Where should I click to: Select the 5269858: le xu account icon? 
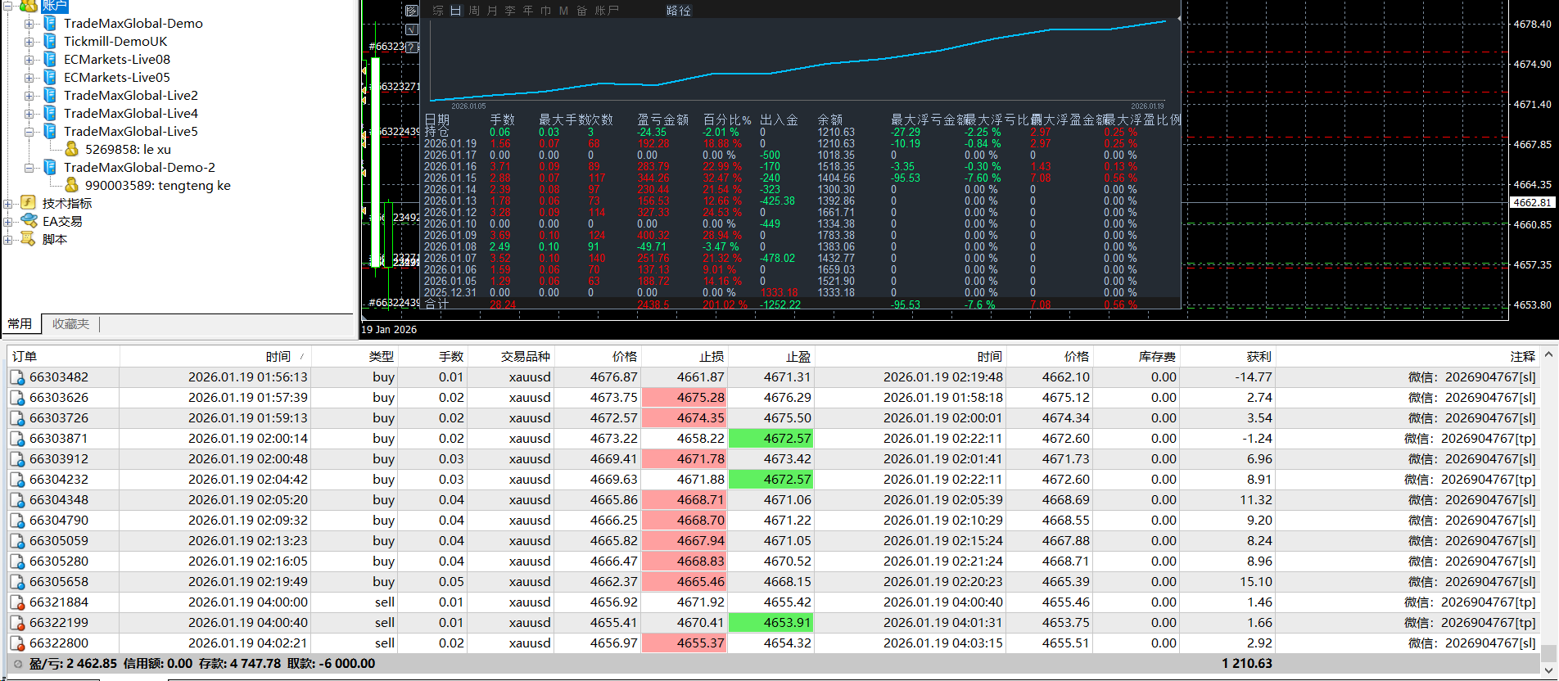point(72,149)
